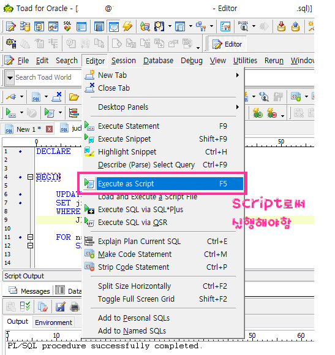Click the Execute as Script toolbar icon
Viewport: 335px width, 355px height.
50,113
